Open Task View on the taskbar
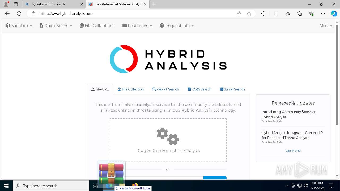Screen dimensions: 340x191 click(96, 186)
